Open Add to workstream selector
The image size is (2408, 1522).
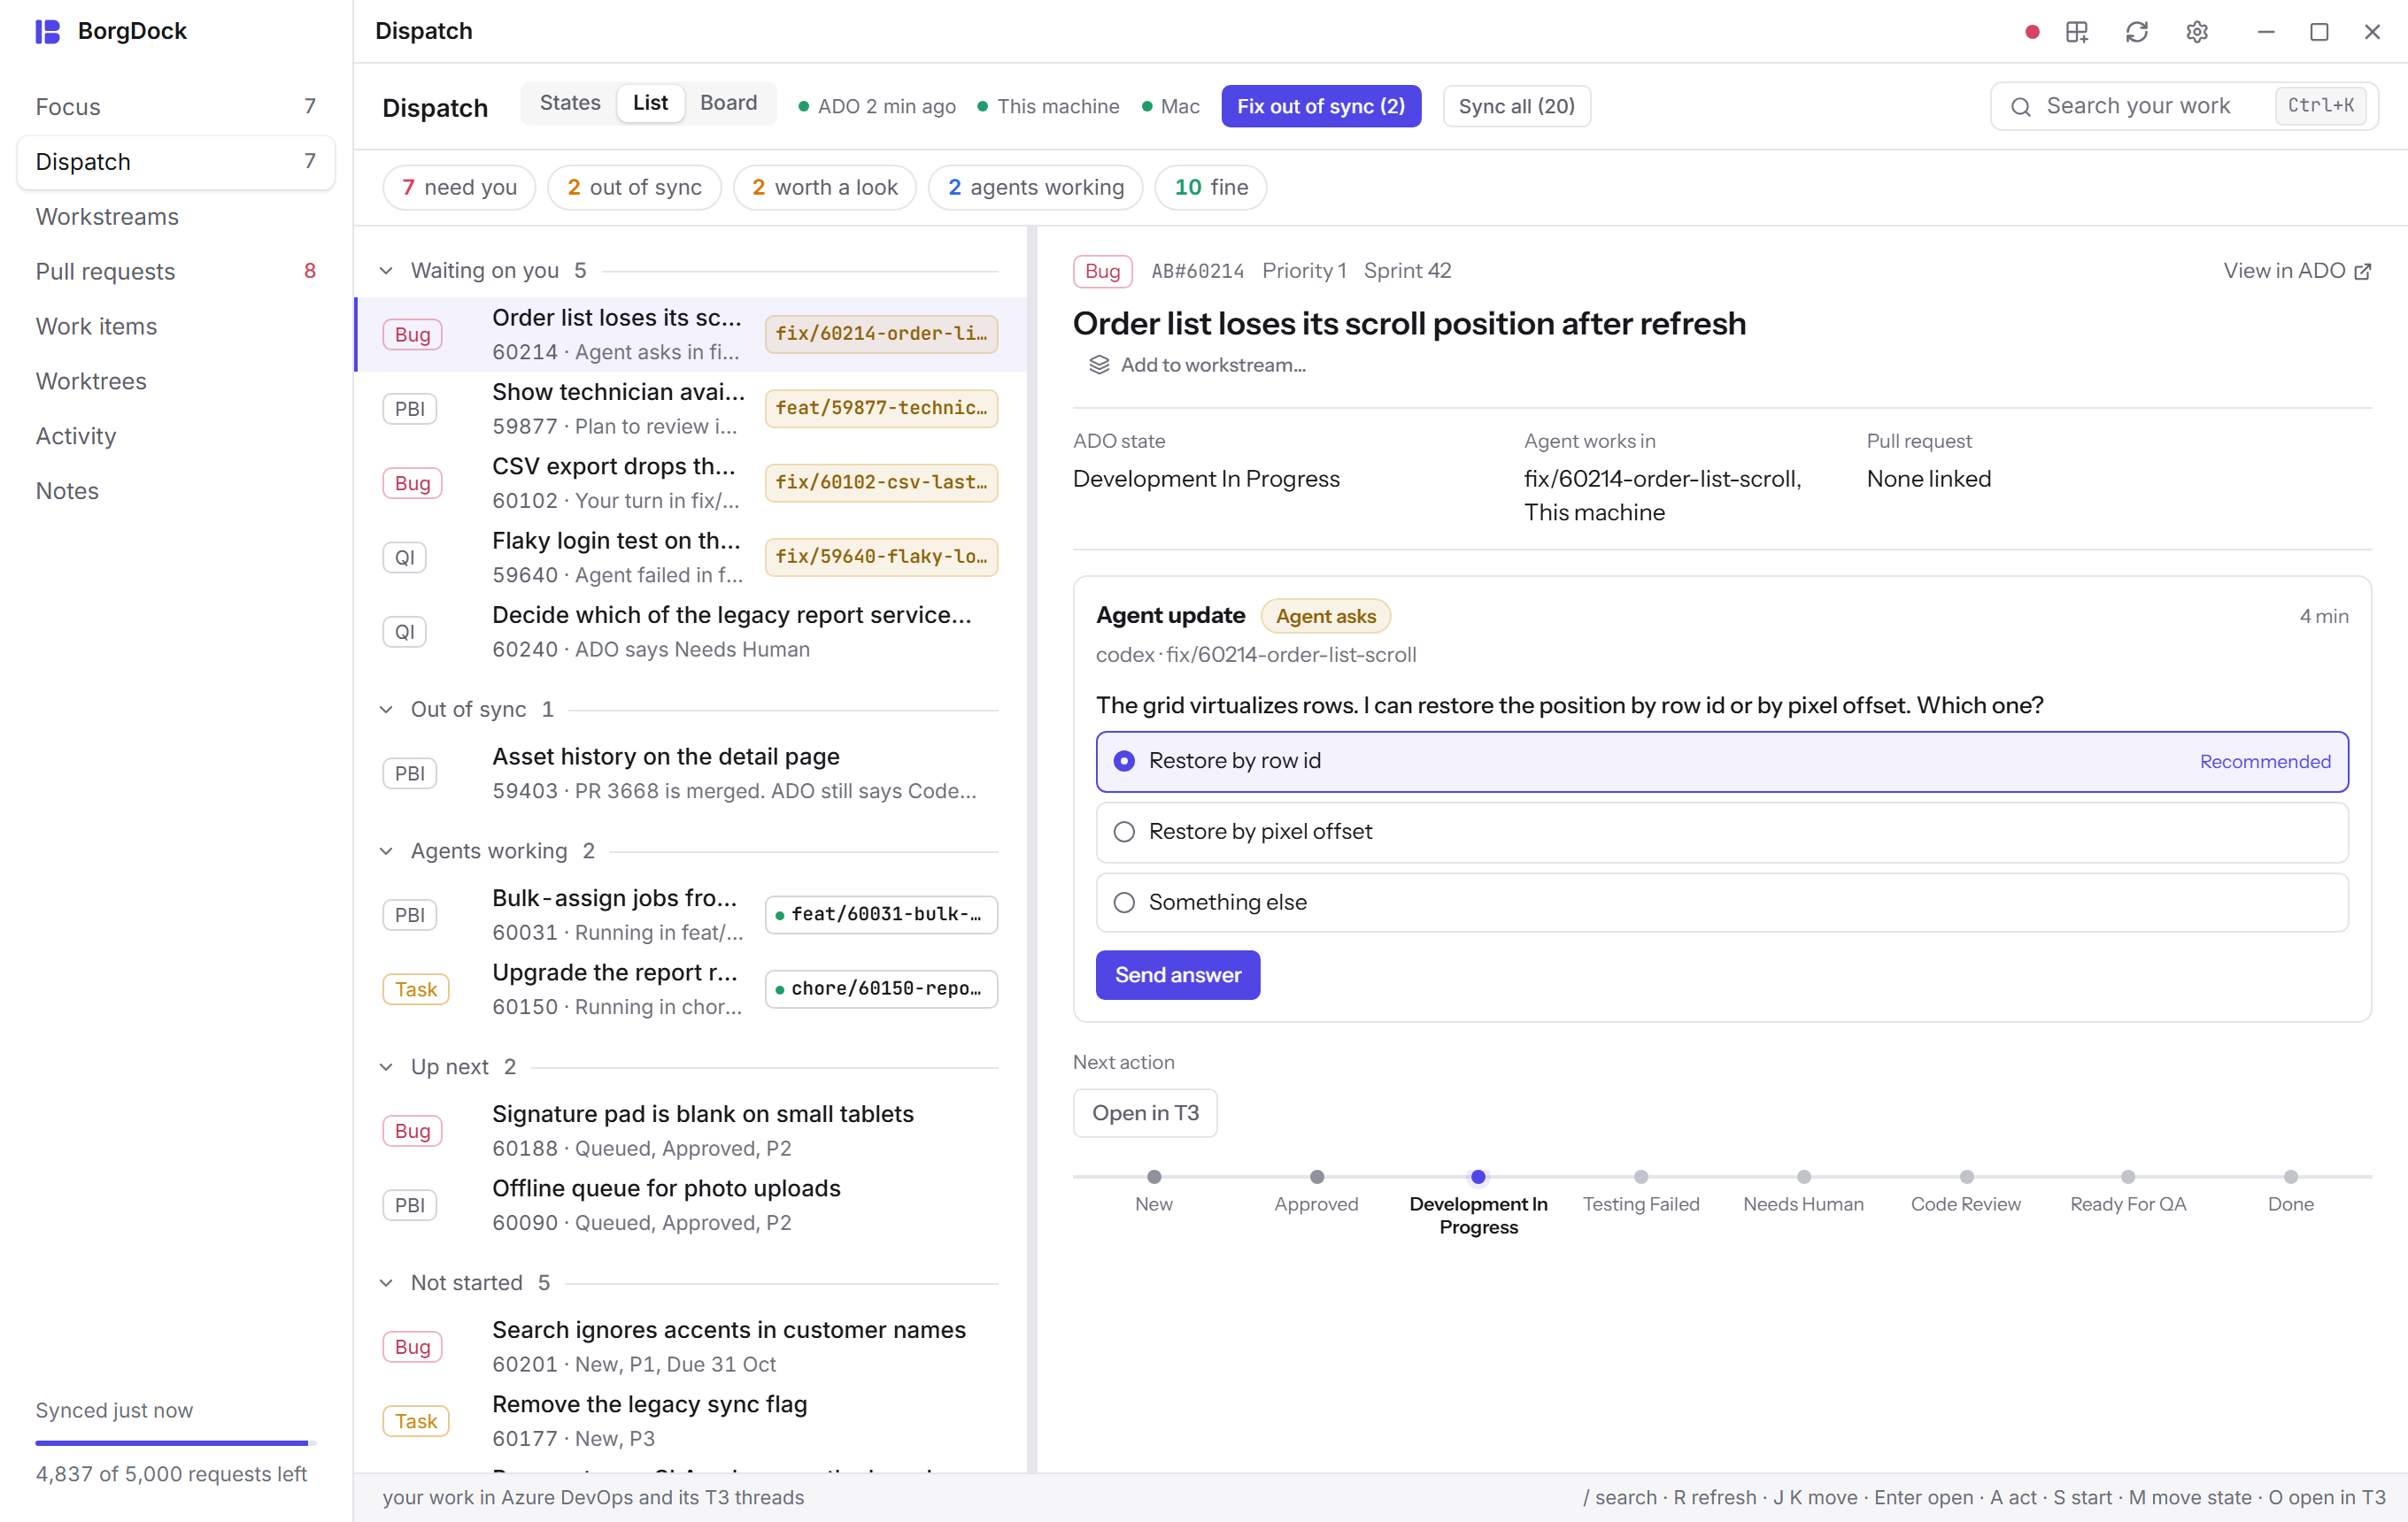1196,365
